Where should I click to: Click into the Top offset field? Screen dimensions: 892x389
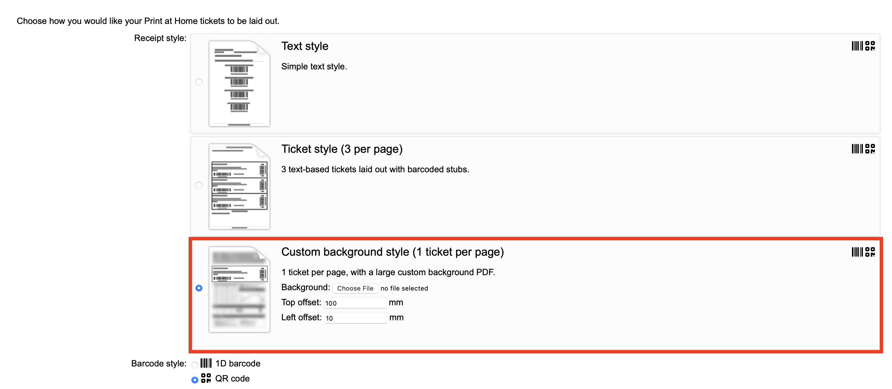click(x=355, y=303)
